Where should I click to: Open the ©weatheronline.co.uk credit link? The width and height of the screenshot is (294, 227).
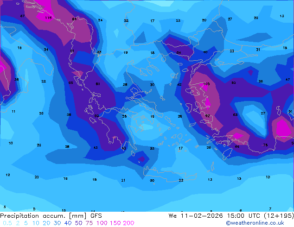pos(255,223)
